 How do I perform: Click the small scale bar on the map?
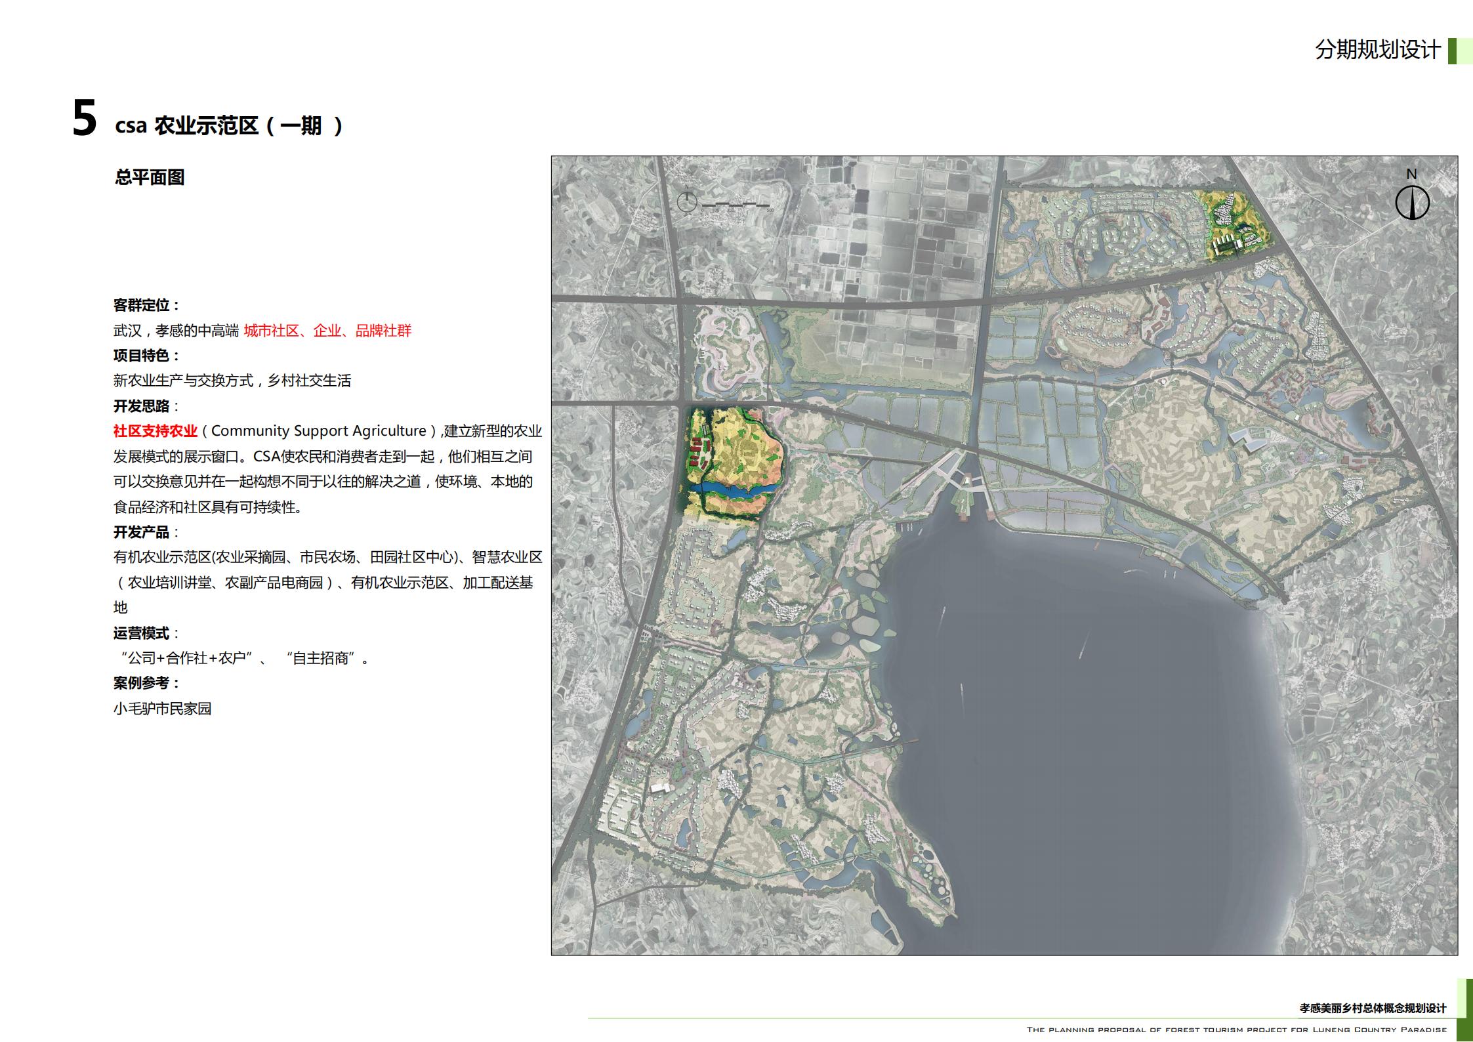[x=736, y=205]
